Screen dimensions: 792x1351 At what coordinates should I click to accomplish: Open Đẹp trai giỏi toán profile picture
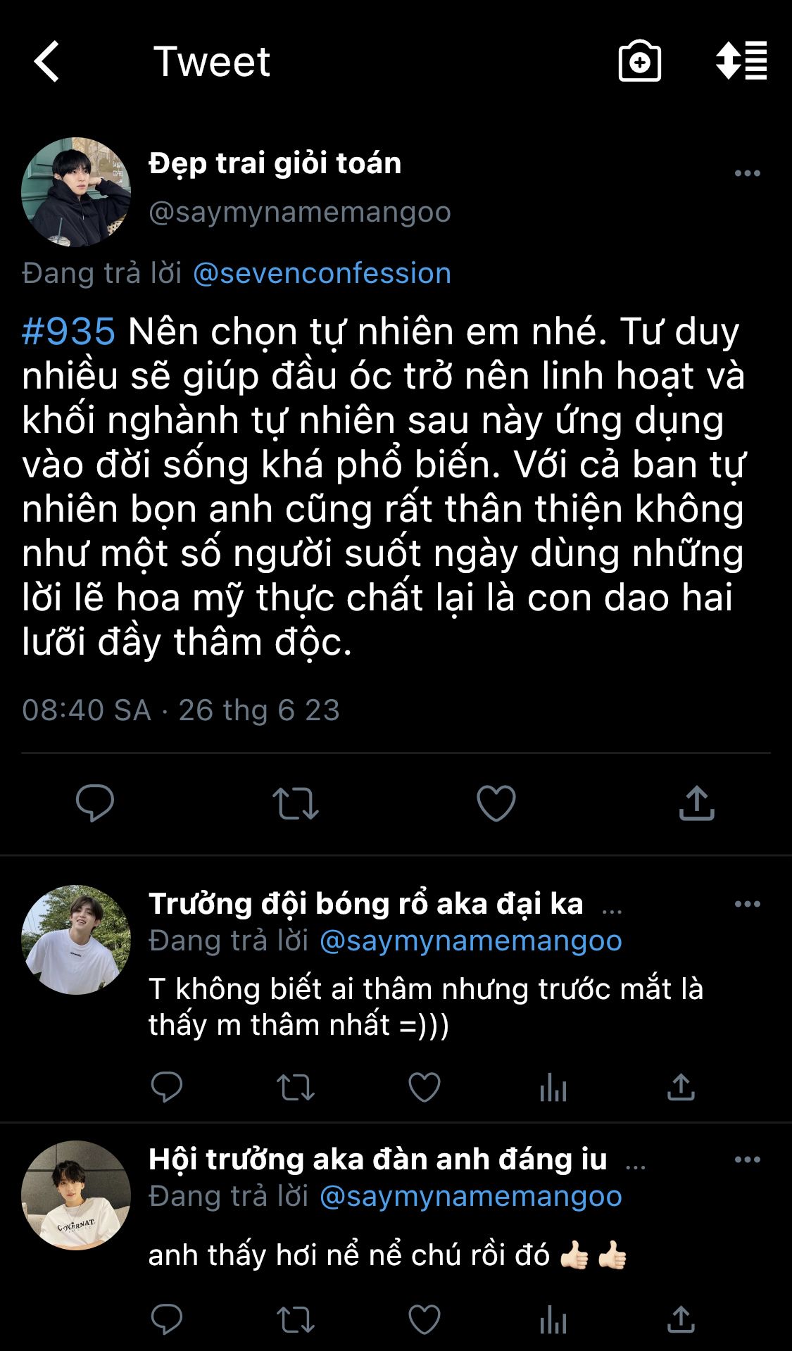coord(76,192)
